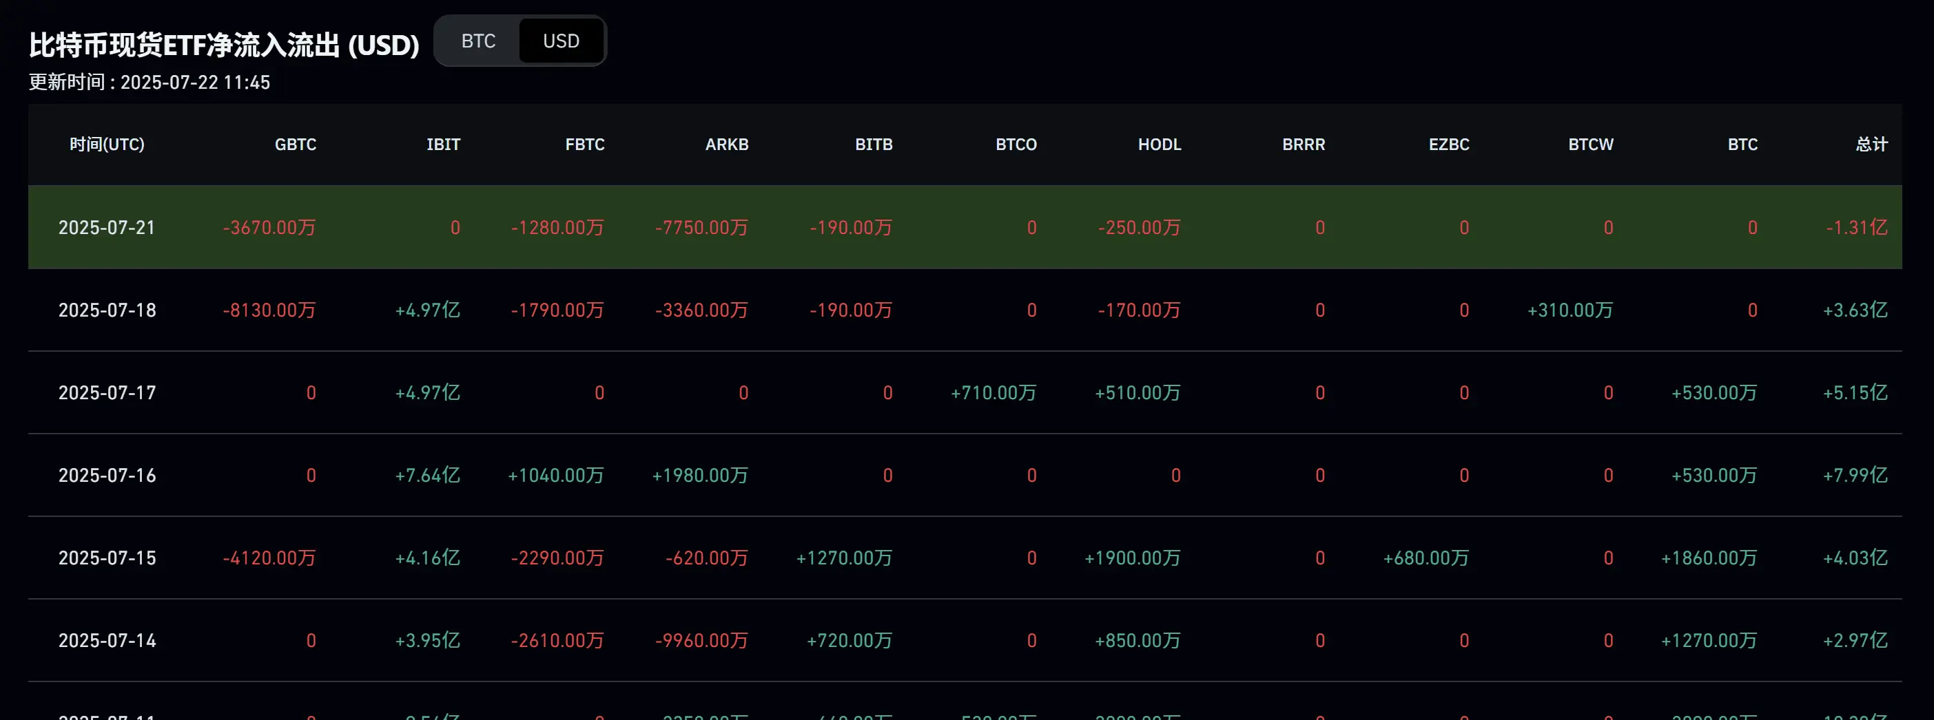Click ARKB value -9960.00万
Screen dimensions: 1934x720
coord(702,639)
